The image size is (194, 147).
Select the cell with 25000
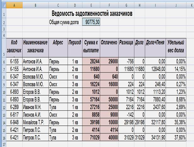pyautogui.click(x=109, y=107)
